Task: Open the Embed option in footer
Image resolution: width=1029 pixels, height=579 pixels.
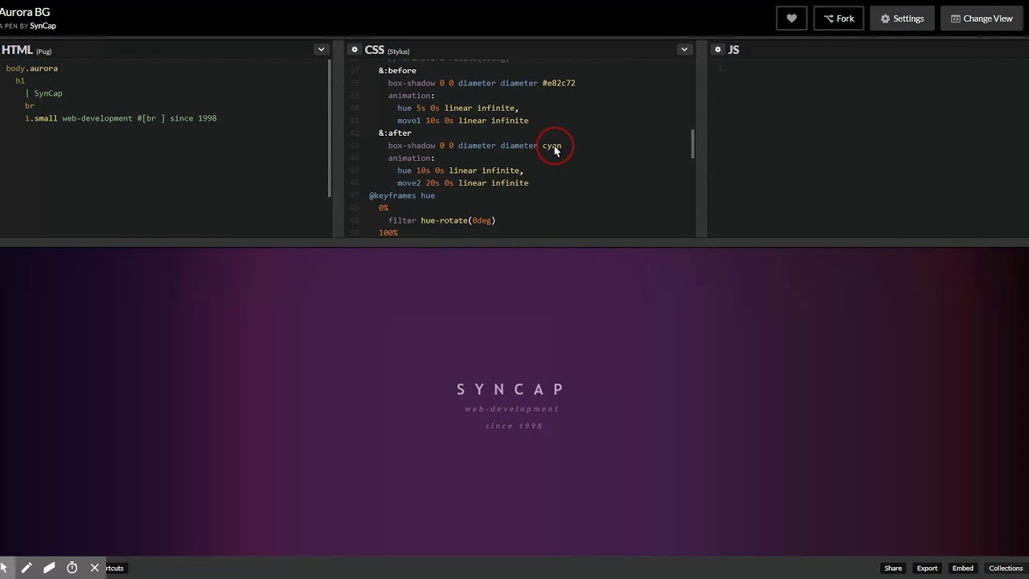Action: click(962, 569)
